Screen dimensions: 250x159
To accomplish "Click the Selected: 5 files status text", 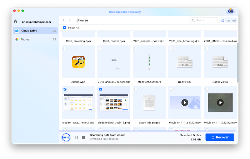I will (x=191, y=135).
